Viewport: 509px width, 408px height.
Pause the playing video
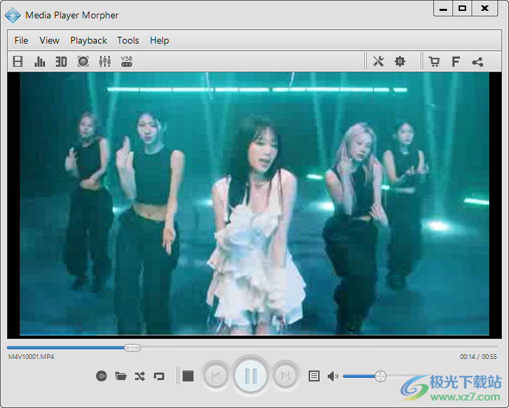251,376
